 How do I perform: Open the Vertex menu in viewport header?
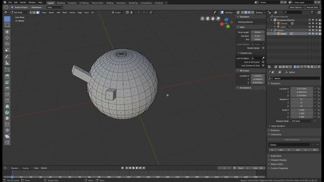click(72, 12)
